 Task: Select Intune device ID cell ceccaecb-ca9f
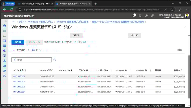(x=47, y=81)
